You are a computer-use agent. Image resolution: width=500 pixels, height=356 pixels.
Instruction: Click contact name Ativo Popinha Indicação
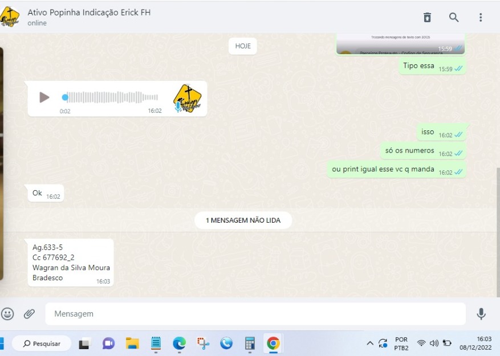pos(89,13)
